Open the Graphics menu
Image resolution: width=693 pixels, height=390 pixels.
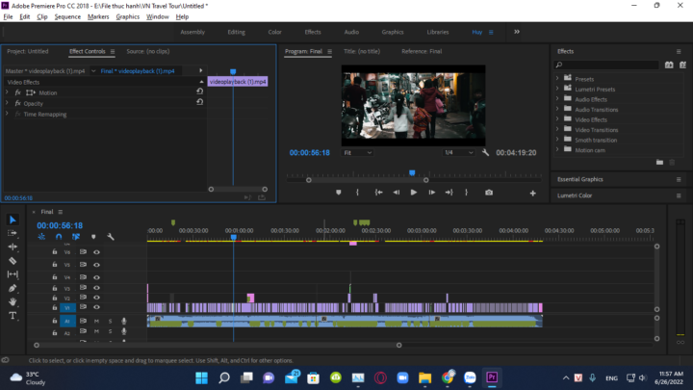point(128,16)
